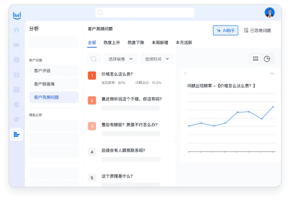Select question 后续会有人跟我联系吗?
Image resolution: width=290 pixels, height=200 pixels.
coord(123,150)
